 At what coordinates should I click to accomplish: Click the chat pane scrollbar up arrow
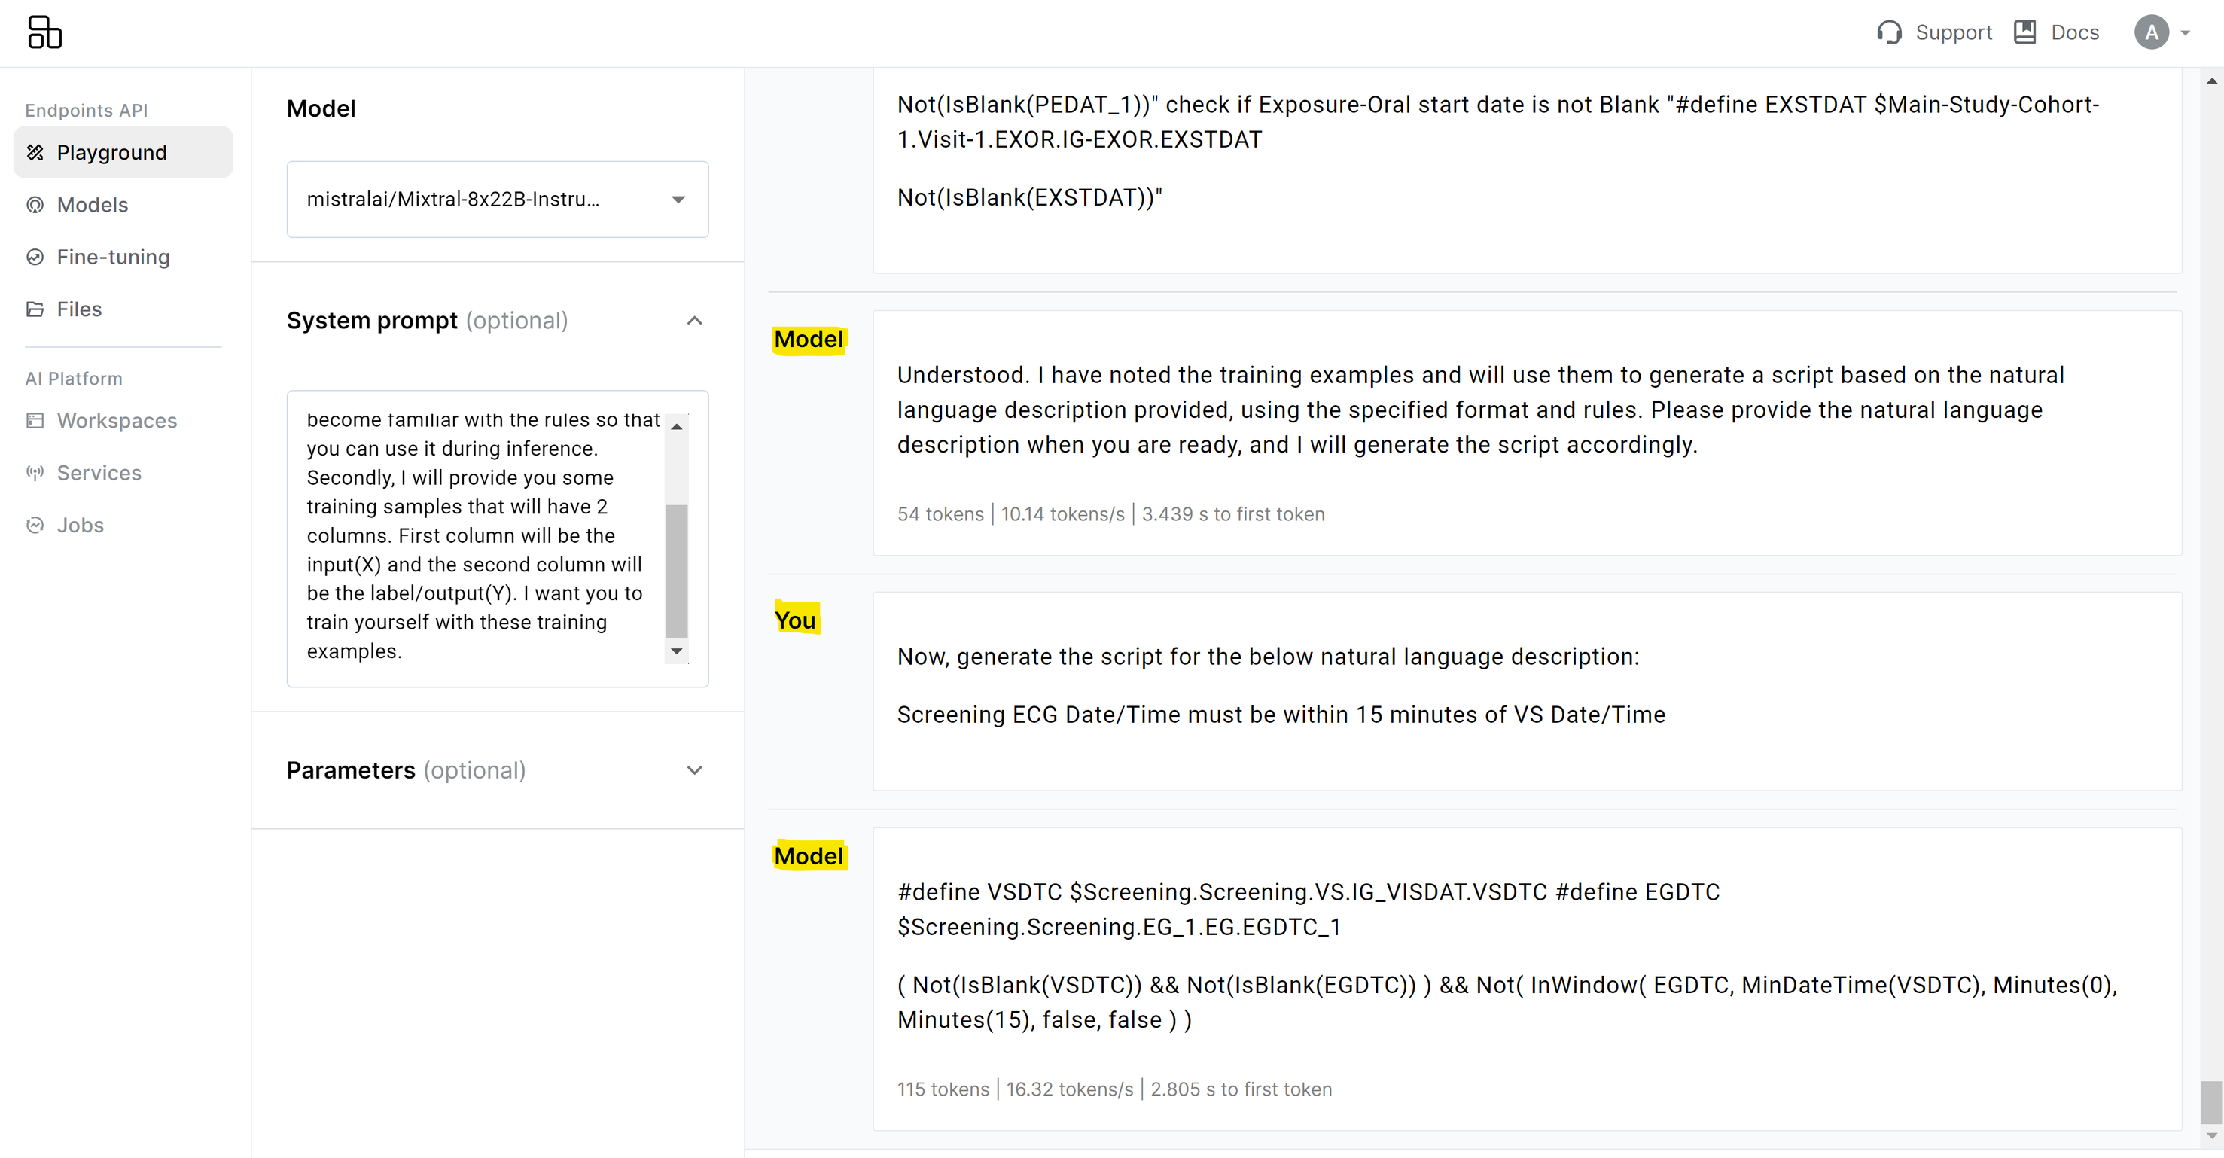pyautogui.click(x=2211, y=81)
